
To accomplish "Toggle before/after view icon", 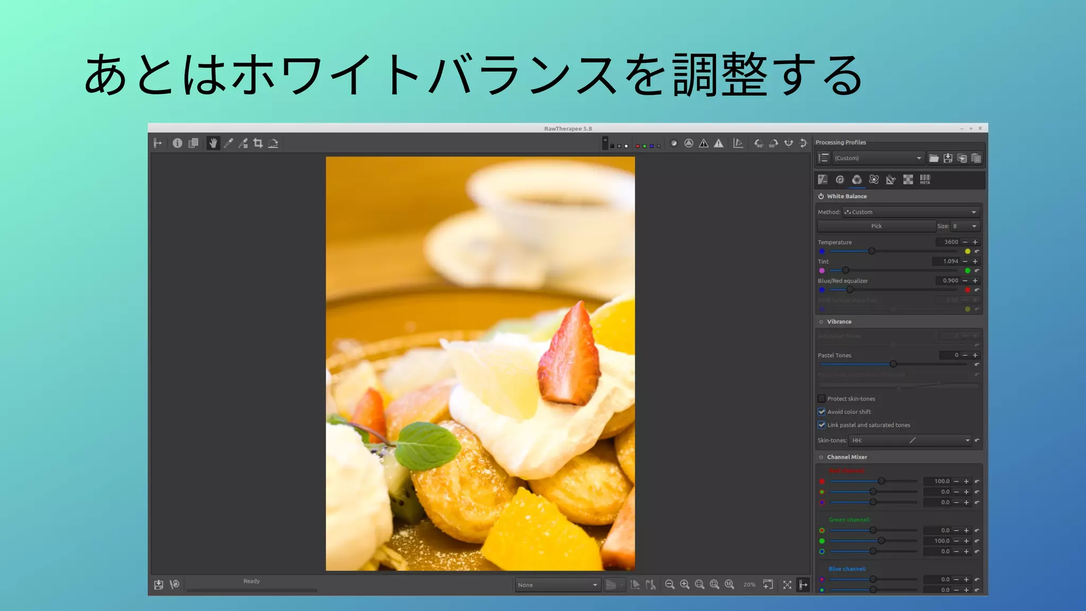I will click(x=194, y=143).
